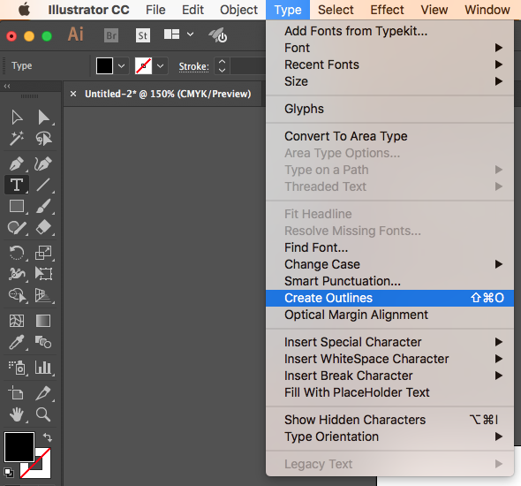The width and height of the screenshot is (521, 486).
Task: Expand the Font submenu
Action: pos(389,48)
